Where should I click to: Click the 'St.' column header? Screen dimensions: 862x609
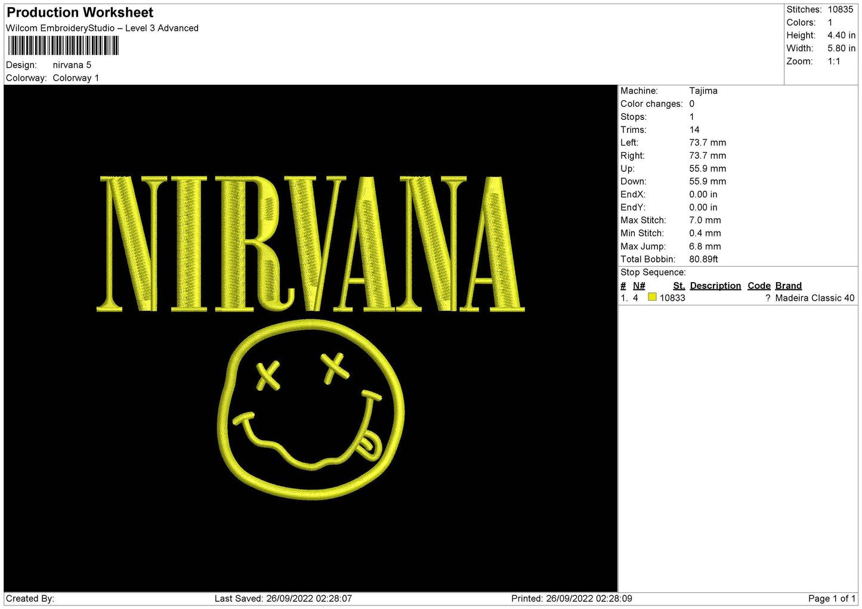pyautogui.click(x=679, y=286)
